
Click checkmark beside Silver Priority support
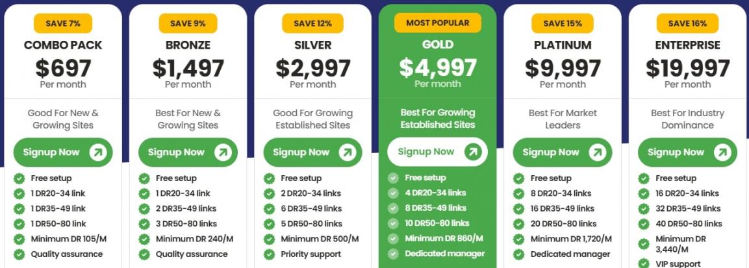coord(269,254)
